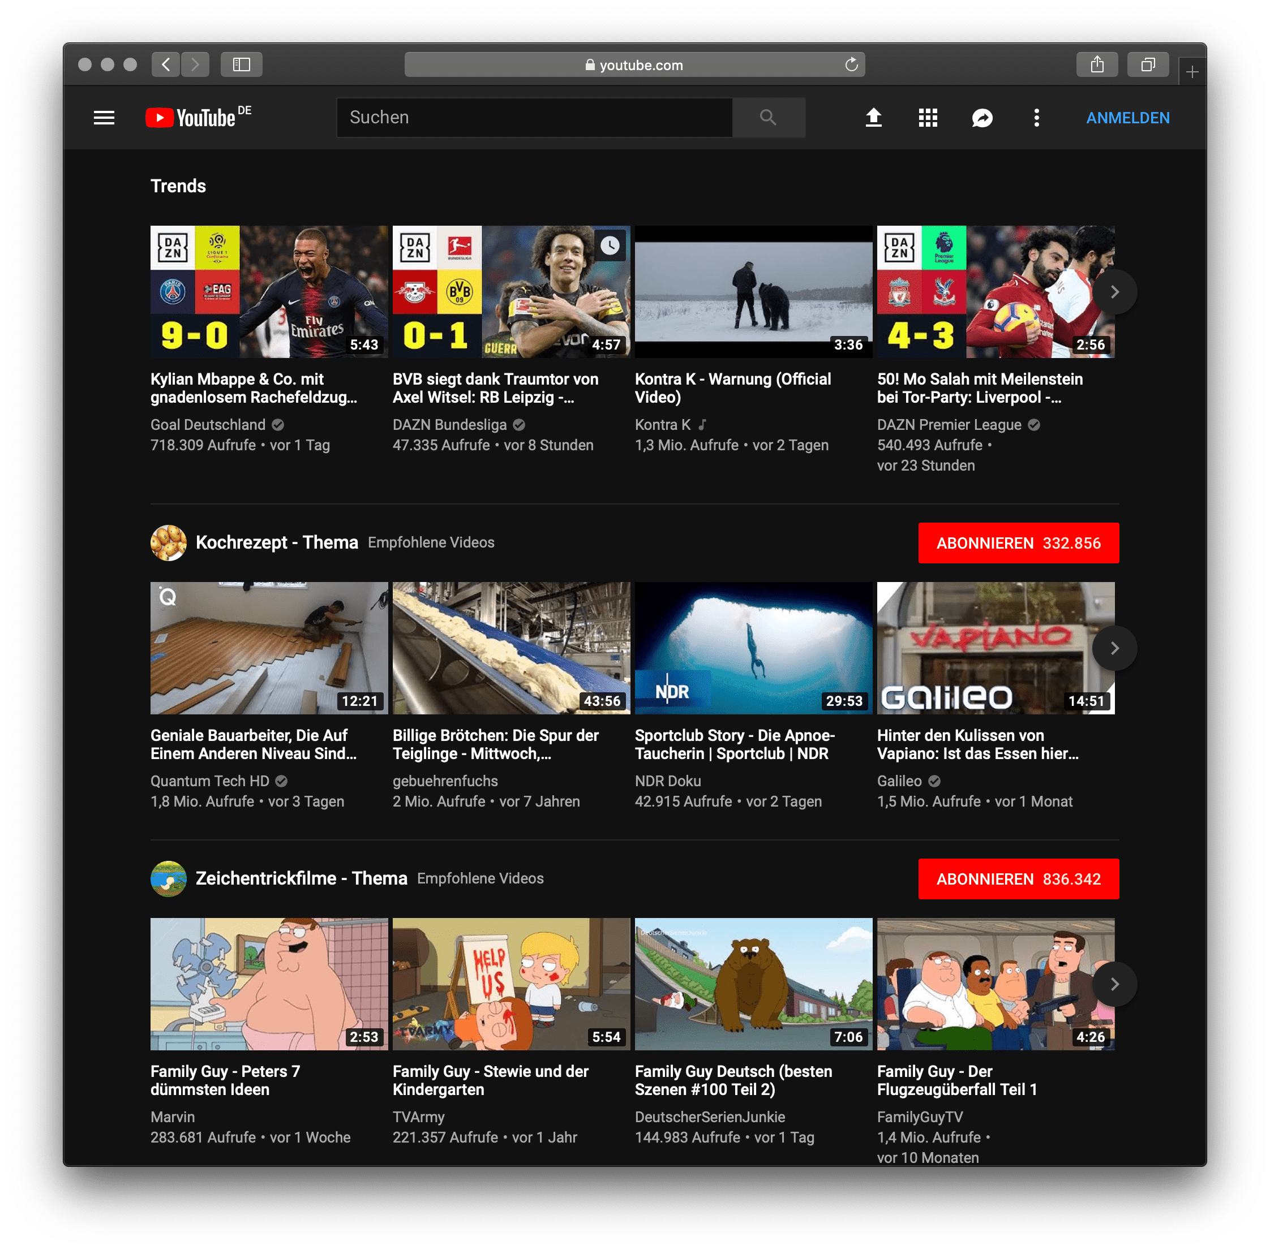
Task: Play the Geniale Bauarbeiter flooring thumbnail
Action: pos(269,648)
